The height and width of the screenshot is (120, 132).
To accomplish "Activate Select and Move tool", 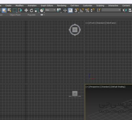I will pyautogui.click(x=26, y=10).
